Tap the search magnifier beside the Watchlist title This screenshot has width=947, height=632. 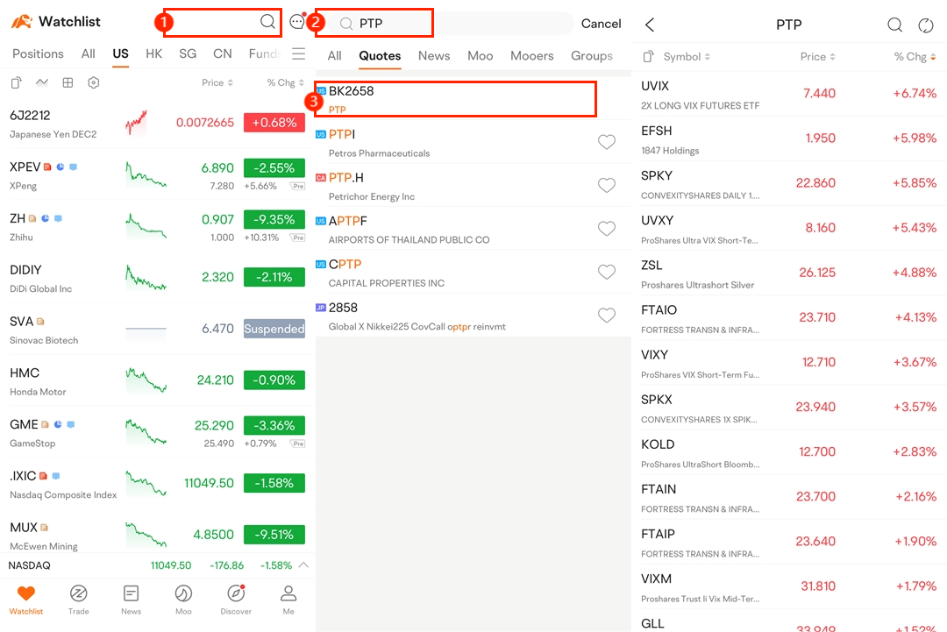pos(267,22)
